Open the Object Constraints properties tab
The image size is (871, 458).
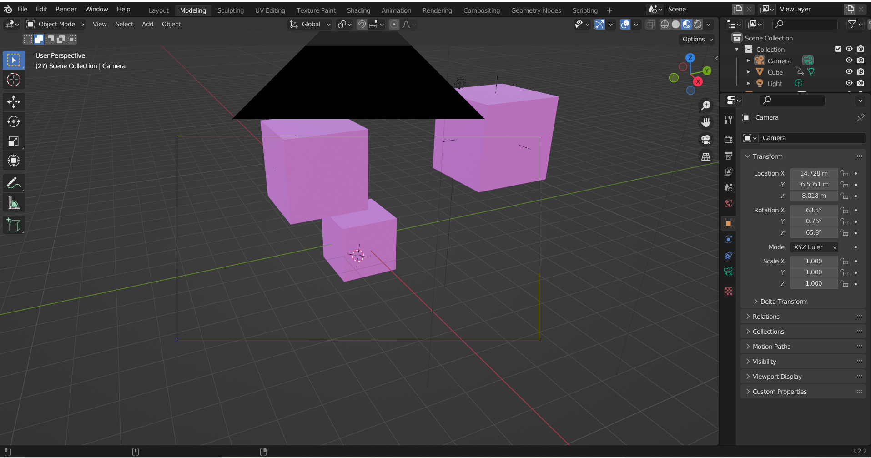(x=729, y=256)
